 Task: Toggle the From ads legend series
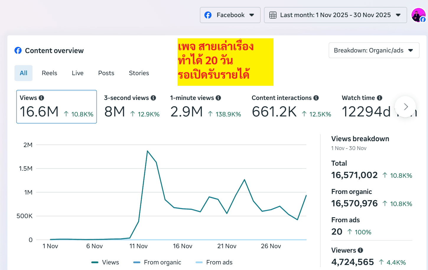coord(214,262)
